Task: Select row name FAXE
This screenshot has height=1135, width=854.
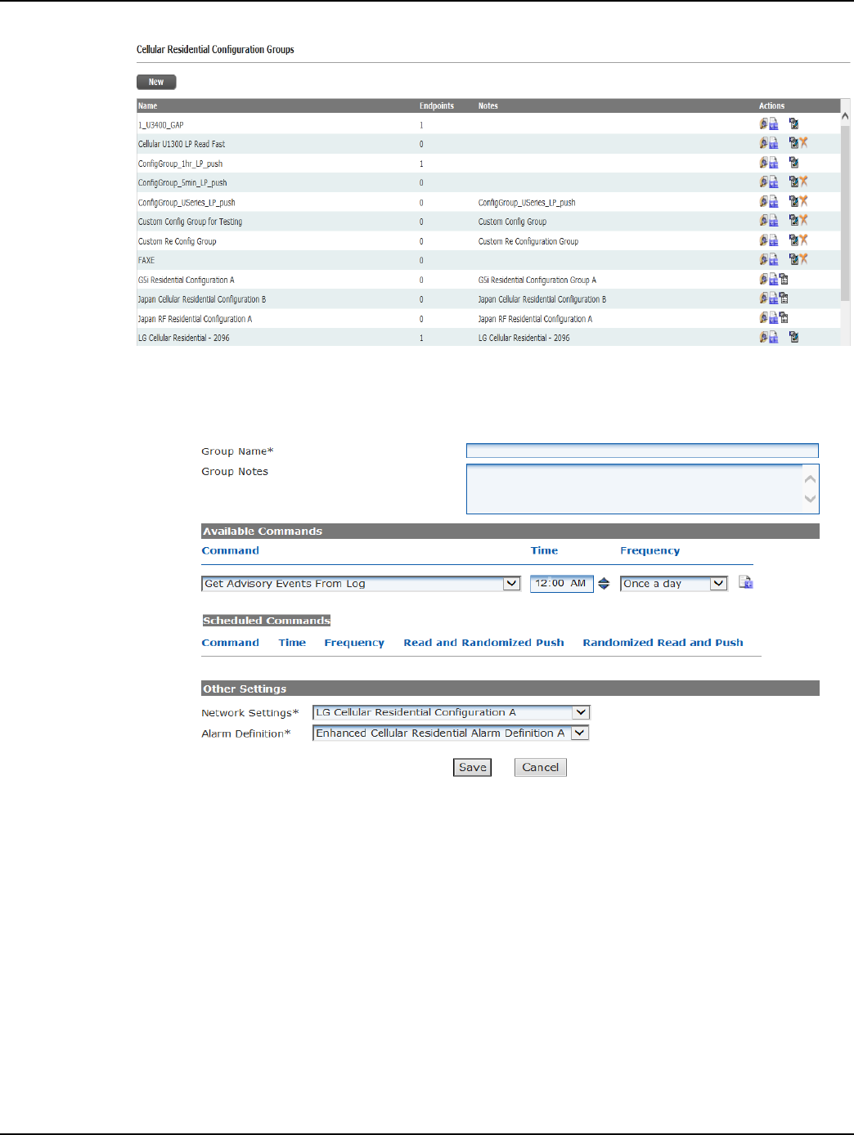Action: point(146,260)
